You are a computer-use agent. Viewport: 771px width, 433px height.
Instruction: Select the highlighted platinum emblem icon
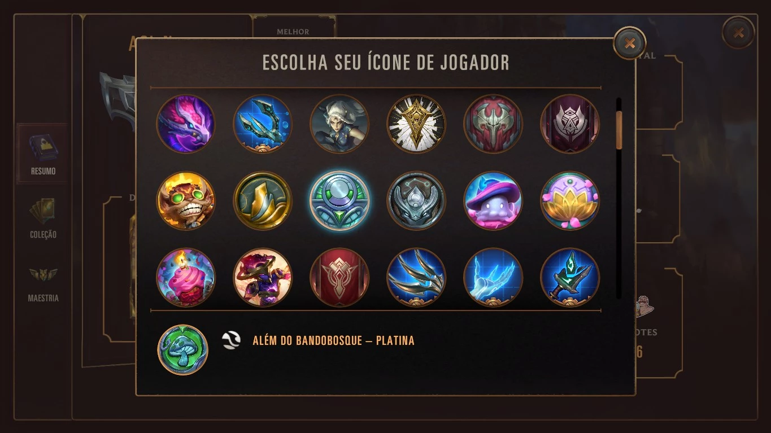339,200
